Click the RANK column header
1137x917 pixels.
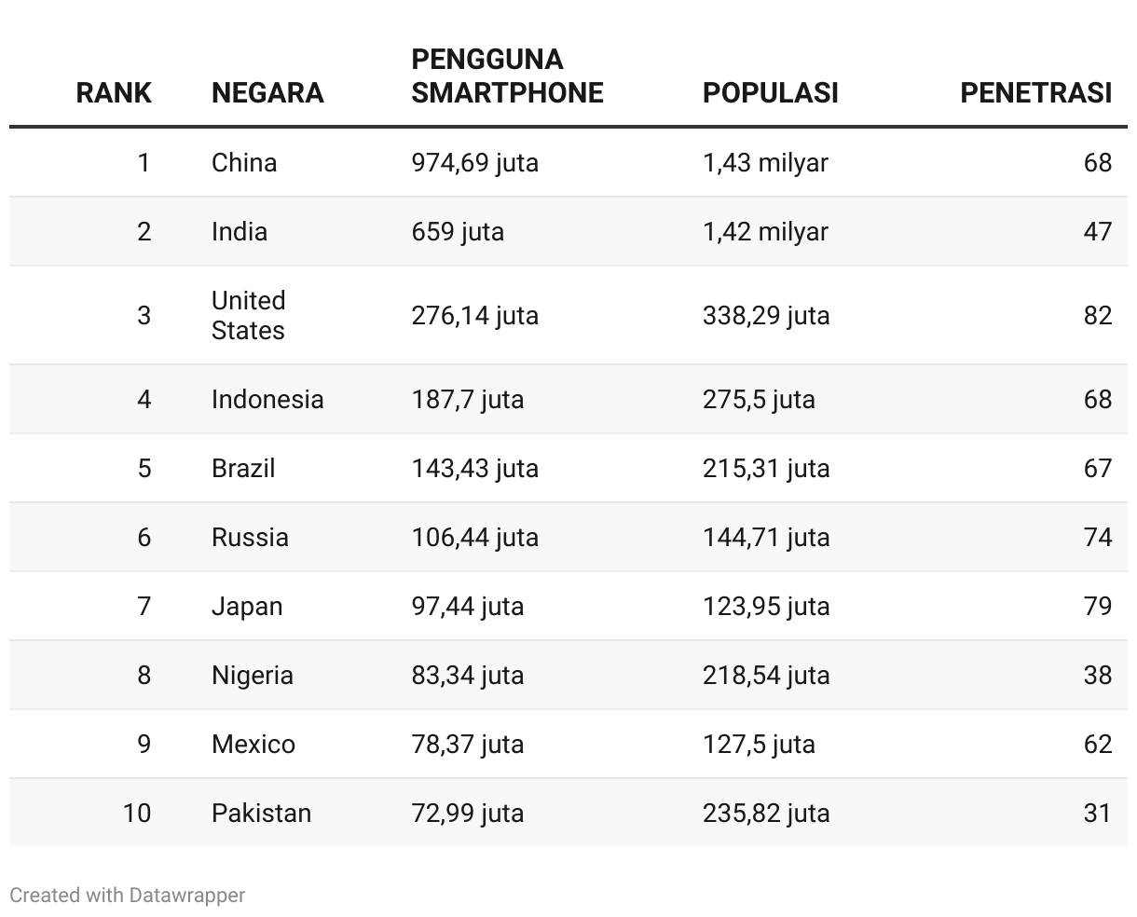[x=113, y=92]
